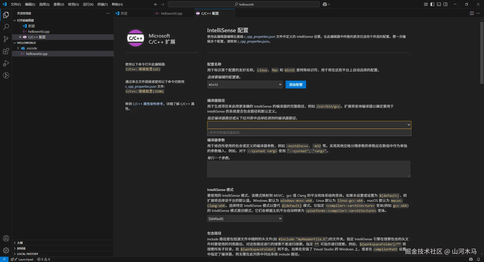Click the errors and warnings count
484x262 pixels.
(44, 259)
